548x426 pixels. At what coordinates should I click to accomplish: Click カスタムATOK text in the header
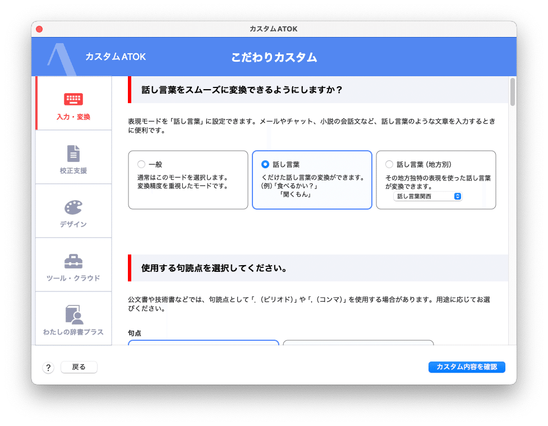click(x=115, y=57)
